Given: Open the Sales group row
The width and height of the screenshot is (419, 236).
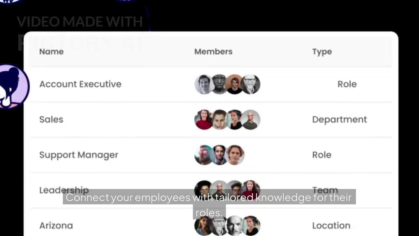Looking at the screenshot, I should pyautogui.click(x=51, y=120).
